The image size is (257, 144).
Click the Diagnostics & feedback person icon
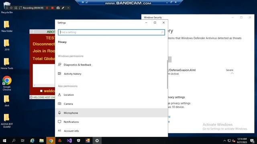point(59,65)
